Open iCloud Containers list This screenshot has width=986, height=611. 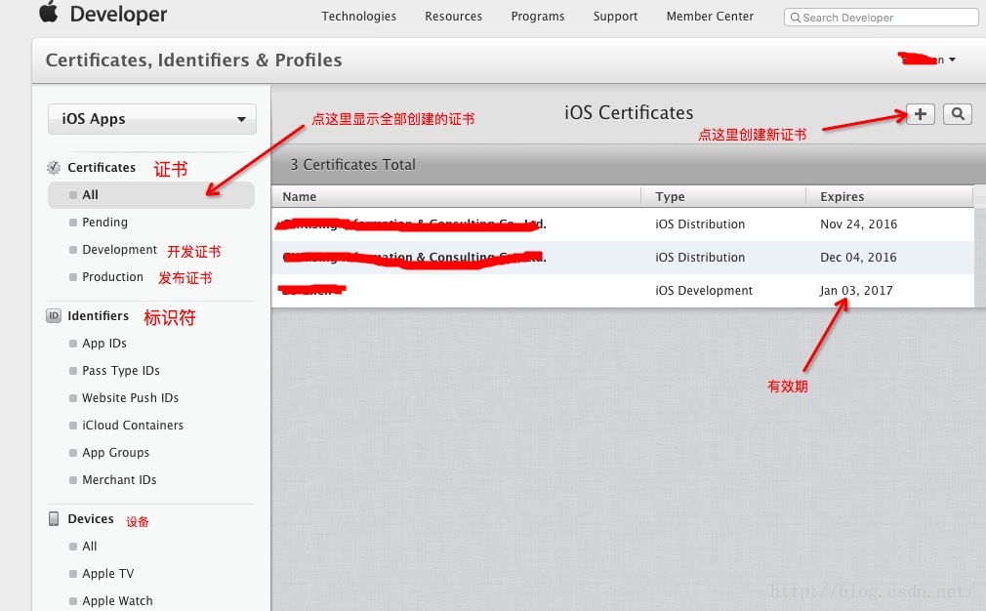tap(133, 425)
